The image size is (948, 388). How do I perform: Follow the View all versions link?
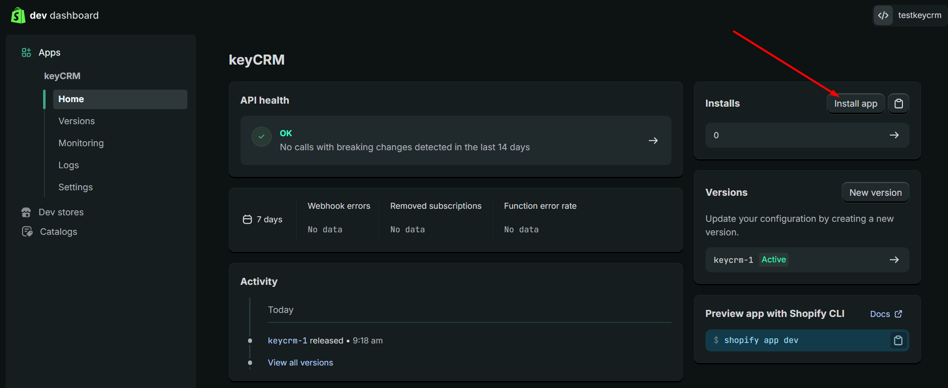pos(301,362)
